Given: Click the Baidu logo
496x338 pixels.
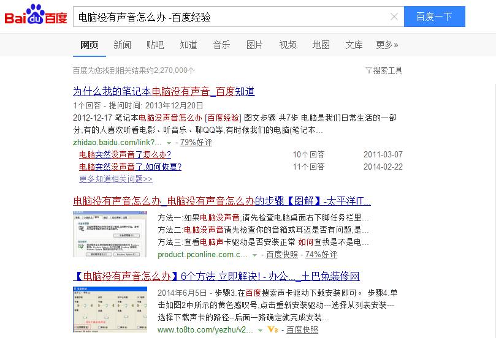Looking at the screenshot, I should pyautogui.click(x=36, y=15).
